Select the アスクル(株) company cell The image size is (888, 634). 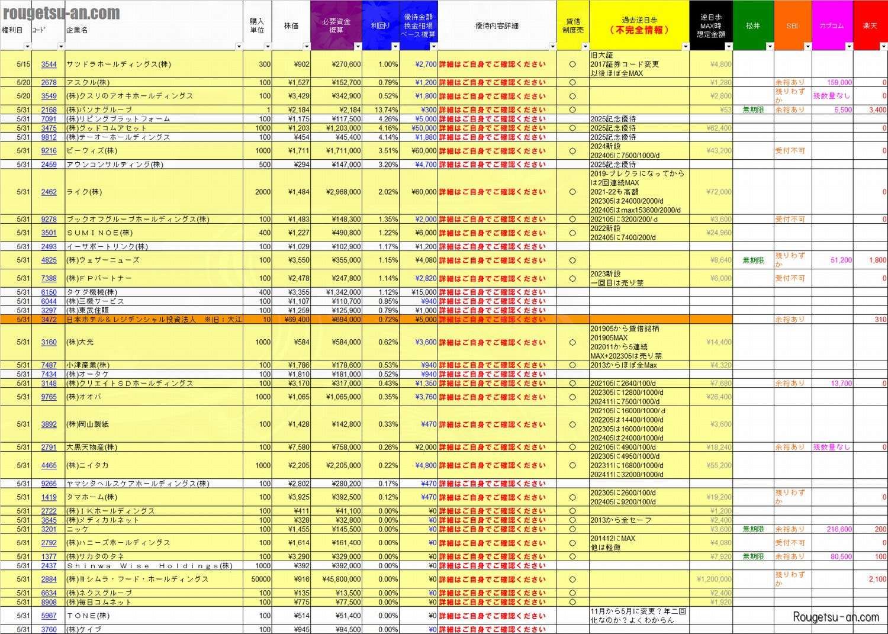coord(154,83)
